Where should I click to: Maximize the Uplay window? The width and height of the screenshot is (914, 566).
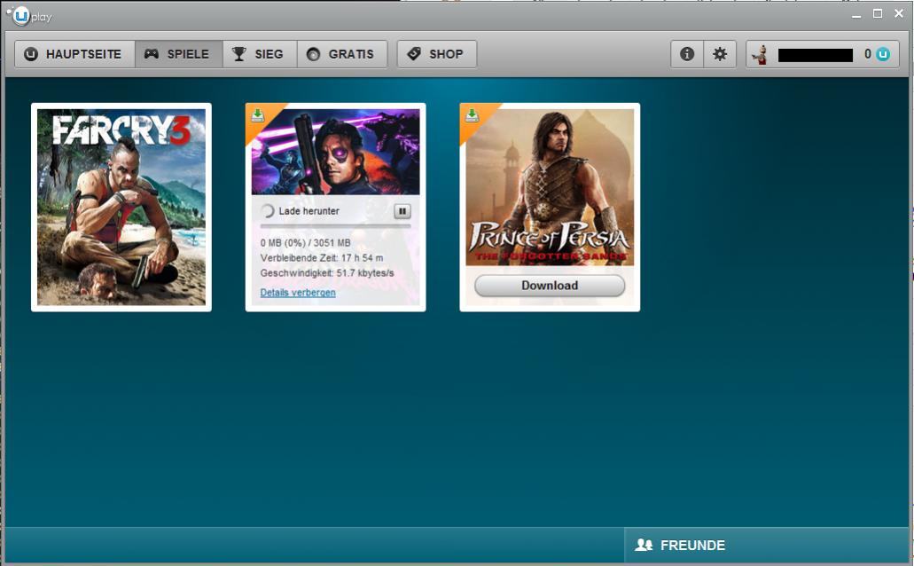pyautogui.click(x=878, y=13)
